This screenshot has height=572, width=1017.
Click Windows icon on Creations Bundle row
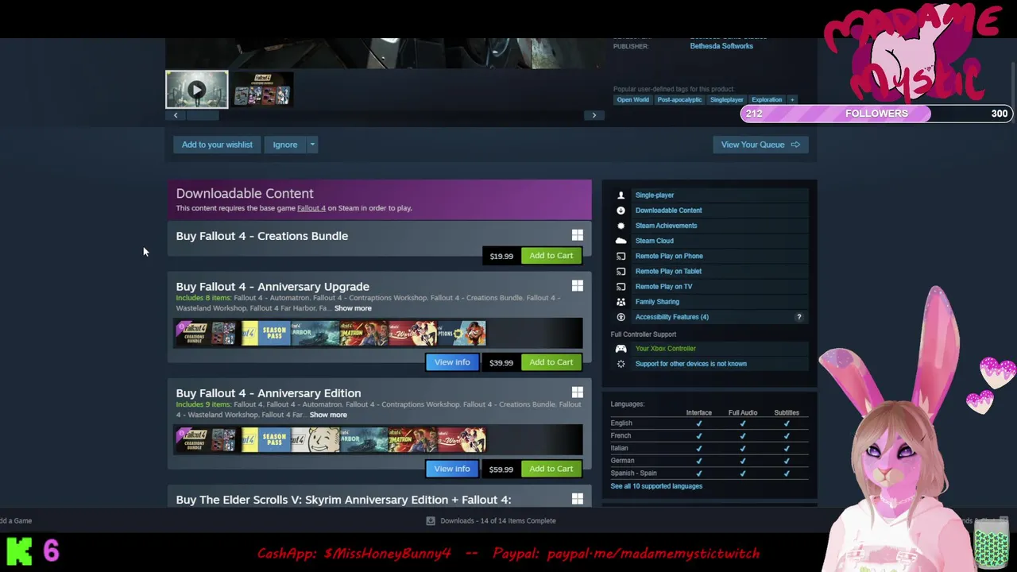point(578,235)
